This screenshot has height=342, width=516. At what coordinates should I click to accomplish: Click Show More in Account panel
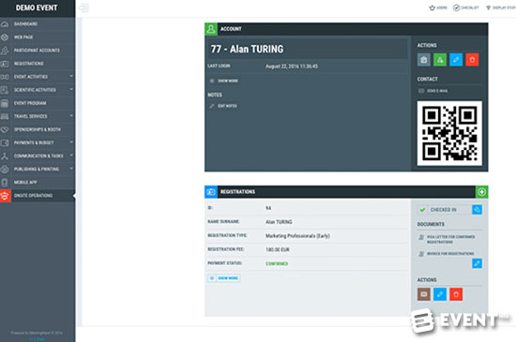click(x=224, y=81)
